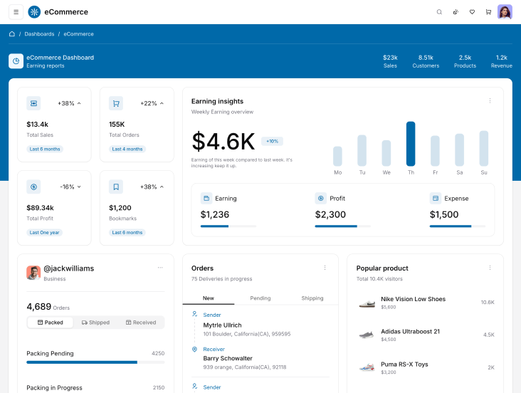Click the Earning $1,236 progress bar

tap(228, 226)
